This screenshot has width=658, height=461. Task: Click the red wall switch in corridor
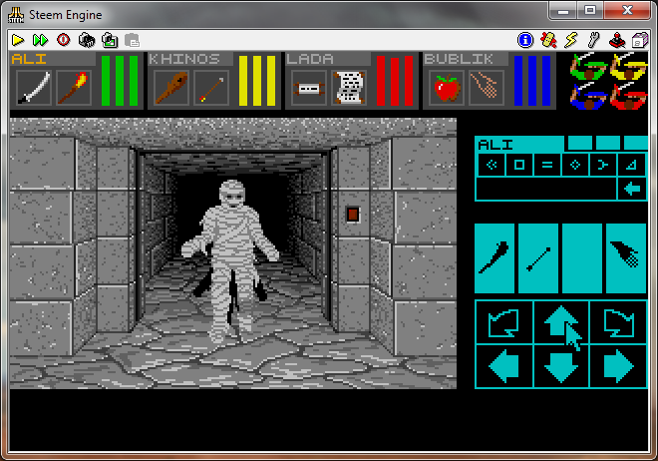[353, 215]
